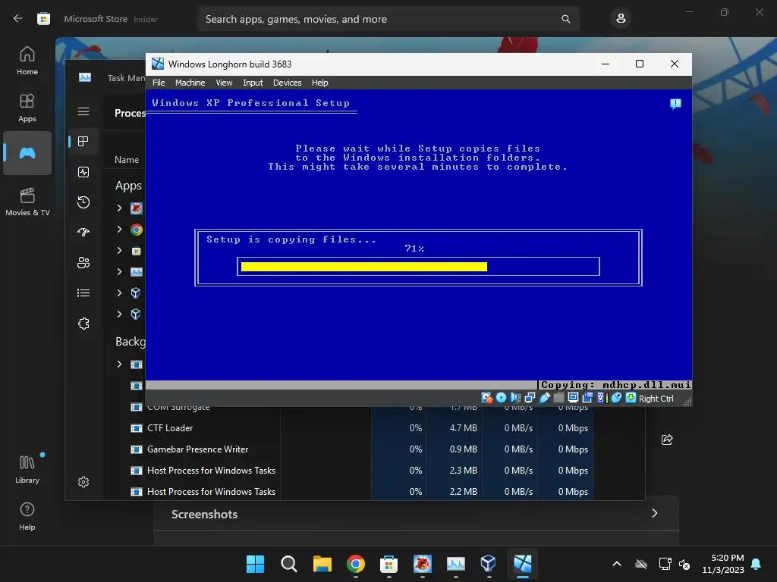Screen dimensions: 777x582
Task: Expand the Microsoft Store process group
Action: pyautogui.click(x=119, y=250)
